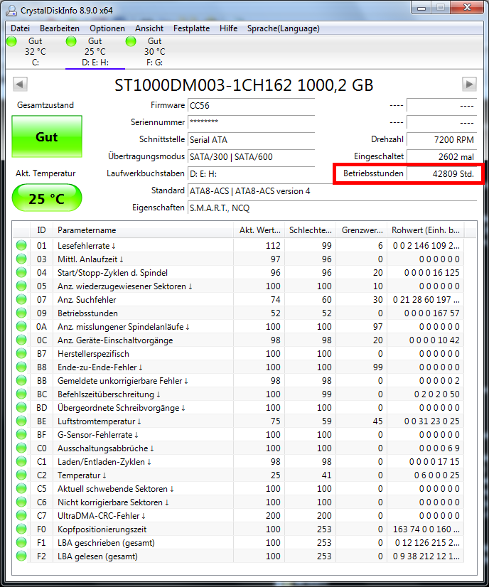The image size is (489, 587).
Task: Select disk C: tab at 32 °C
Action: tap(36, 52)
